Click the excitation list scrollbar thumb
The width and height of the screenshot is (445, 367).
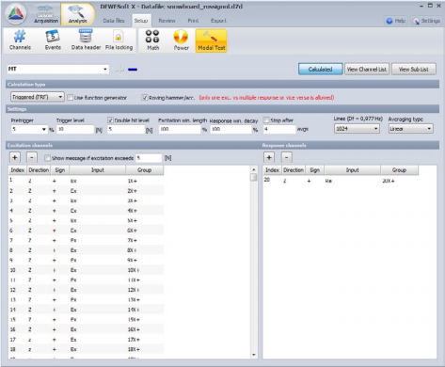pyautogui.click(x=254, y=178)
